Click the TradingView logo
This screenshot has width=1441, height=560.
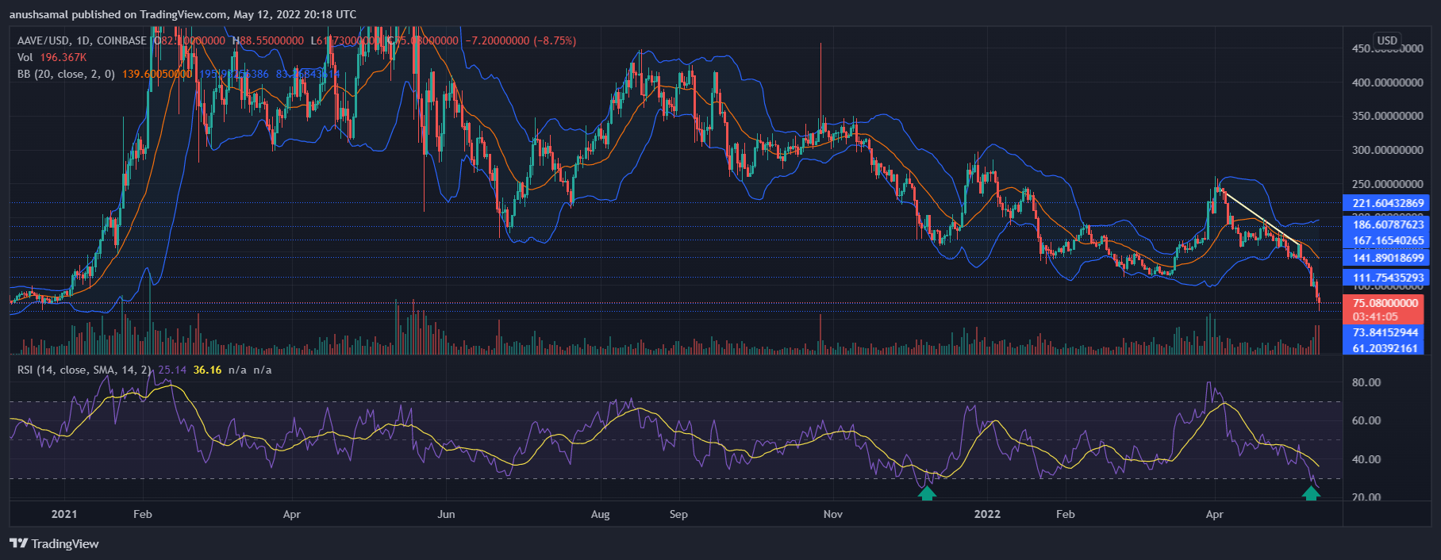[54, 543]
